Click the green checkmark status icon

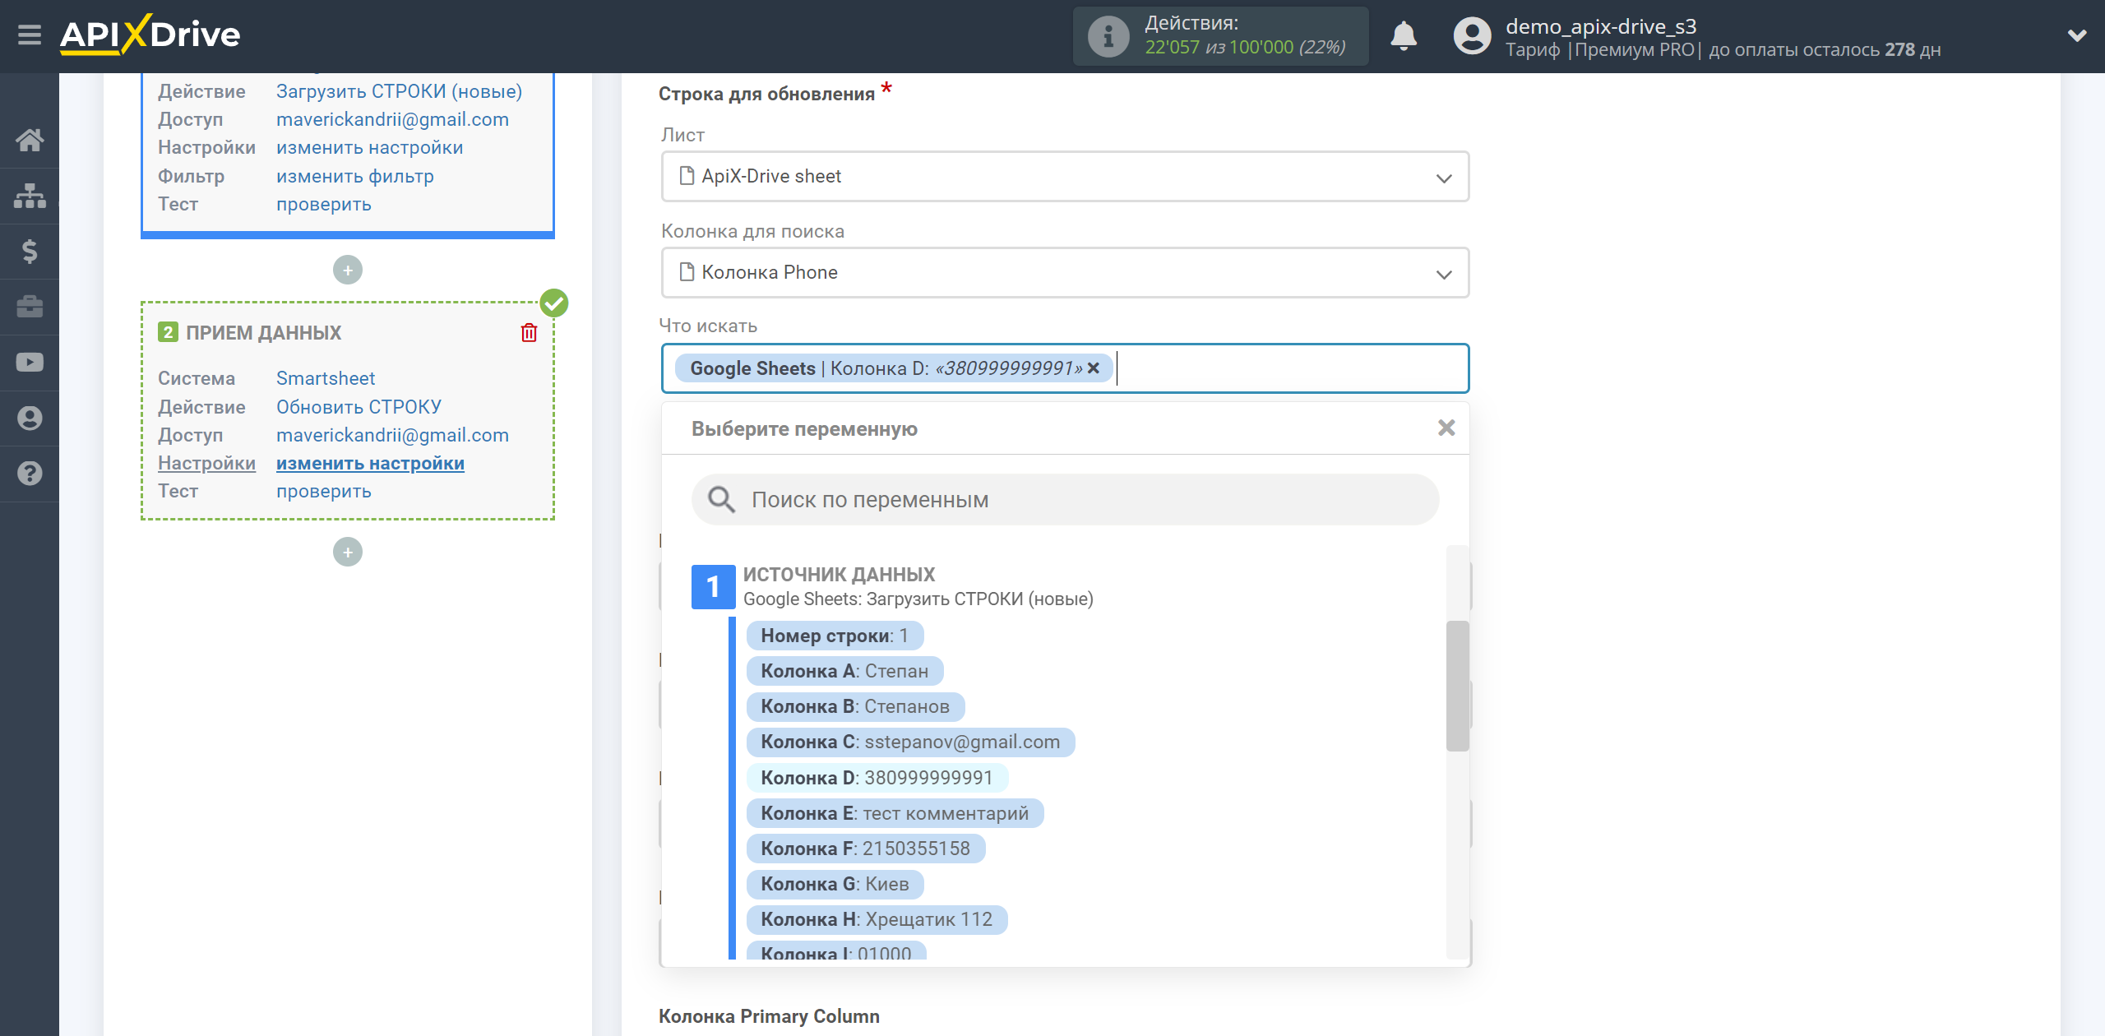tap(554, 303)
